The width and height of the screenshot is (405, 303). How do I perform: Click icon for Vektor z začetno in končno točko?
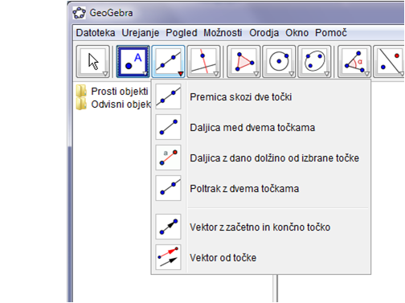168,227
